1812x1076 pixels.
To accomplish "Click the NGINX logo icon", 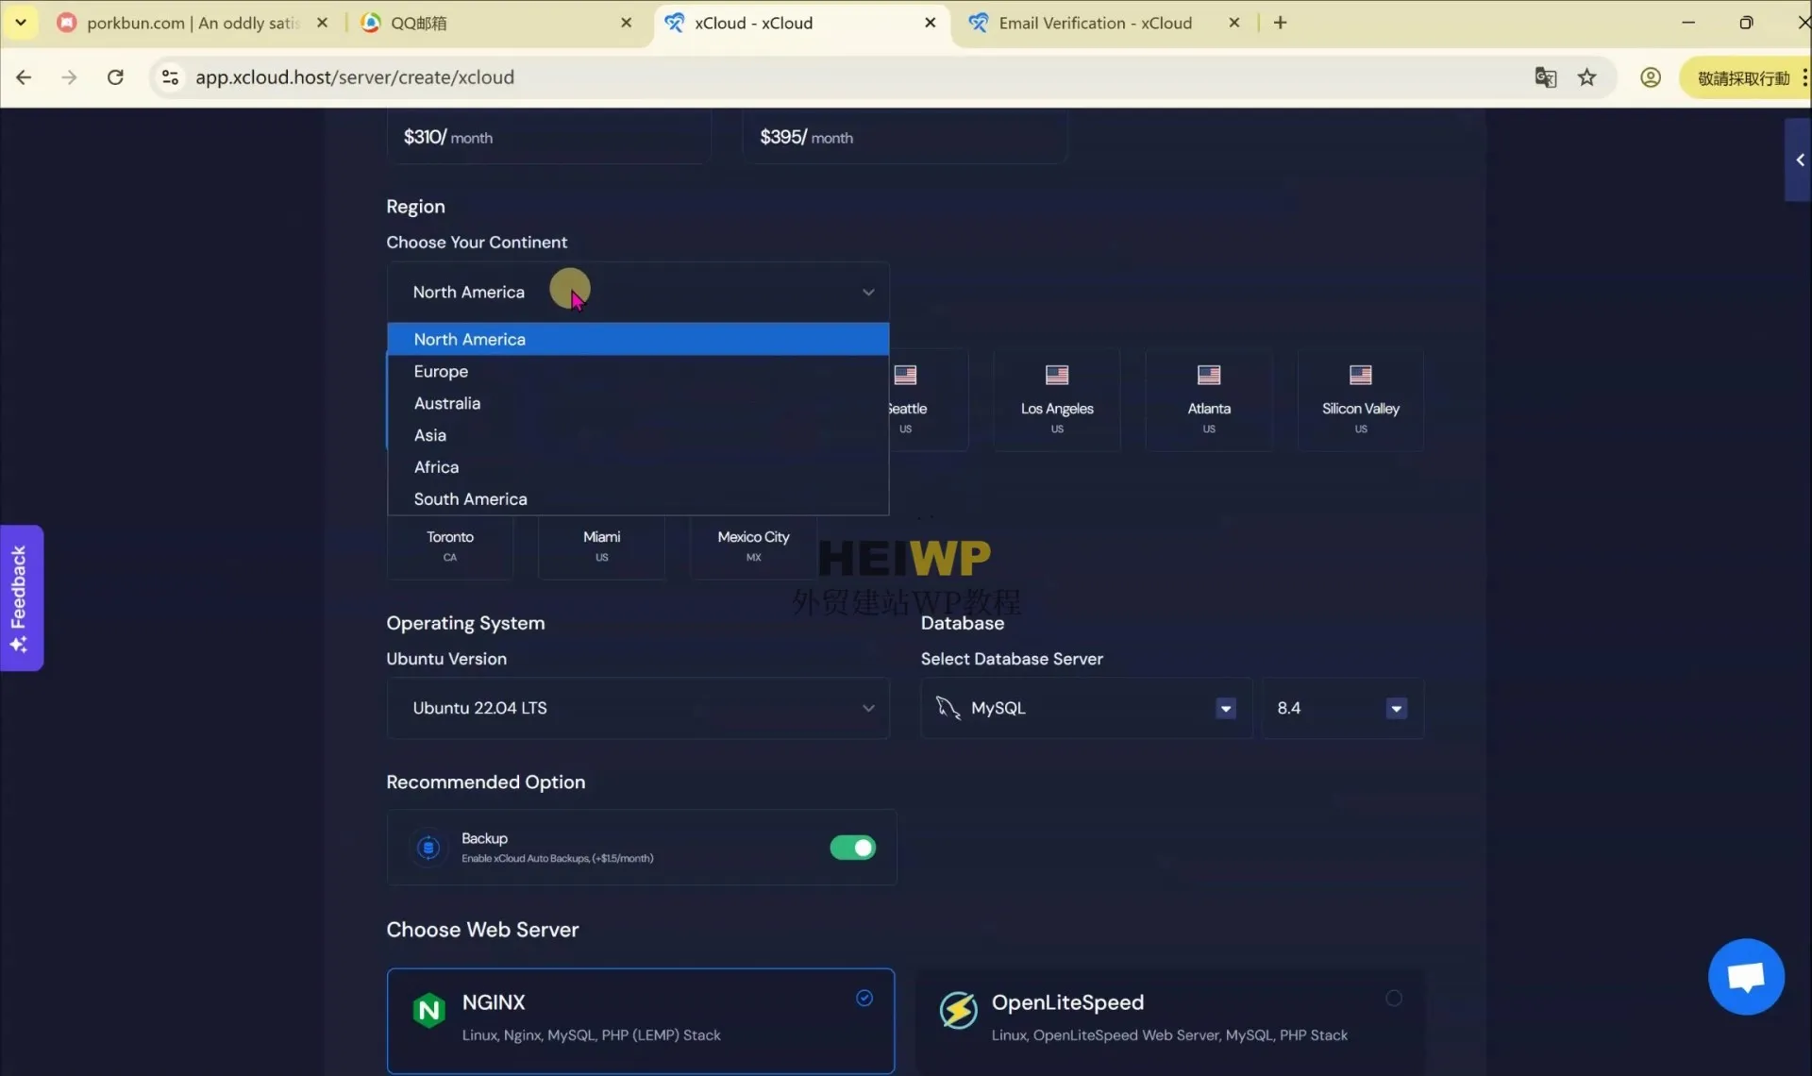I will tap(429, 1010).
